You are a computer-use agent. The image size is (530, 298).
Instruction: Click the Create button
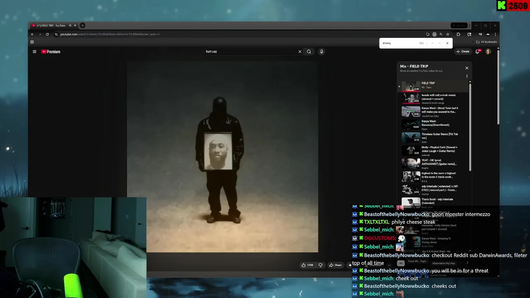(463, 52)
